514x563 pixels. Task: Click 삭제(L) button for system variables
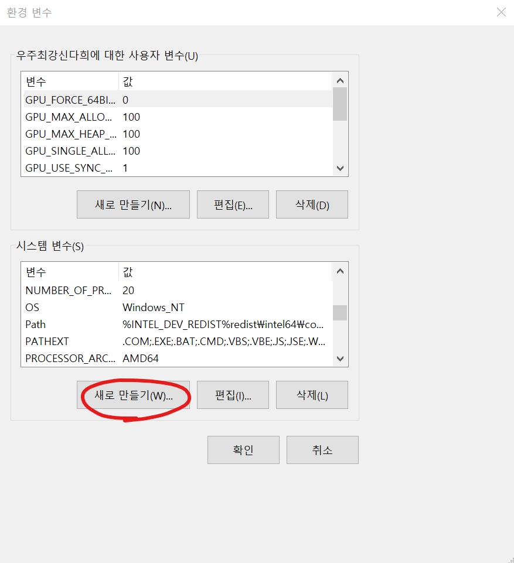click(312, 395)
